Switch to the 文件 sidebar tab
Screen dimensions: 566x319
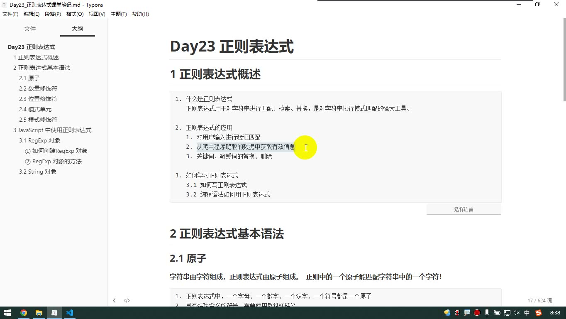30,29
